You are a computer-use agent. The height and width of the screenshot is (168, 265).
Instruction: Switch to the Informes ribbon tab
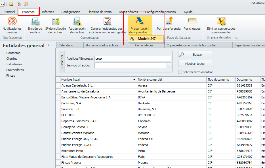tap(48, 12)
